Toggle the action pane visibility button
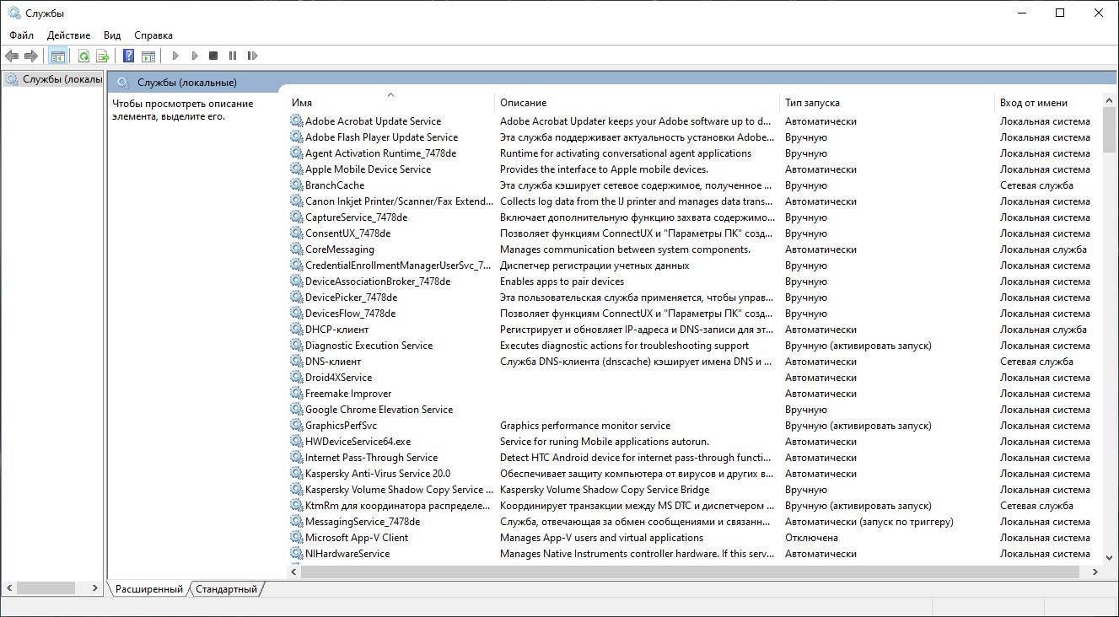 [148, 56]
